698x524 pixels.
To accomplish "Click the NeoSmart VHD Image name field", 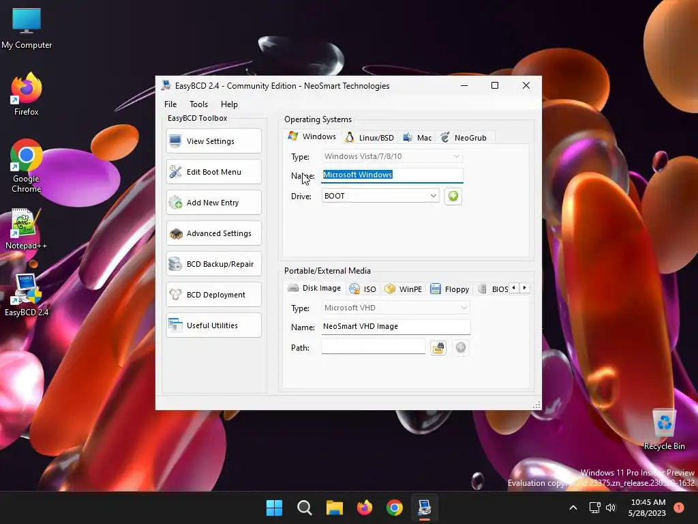I will [396, 327].
